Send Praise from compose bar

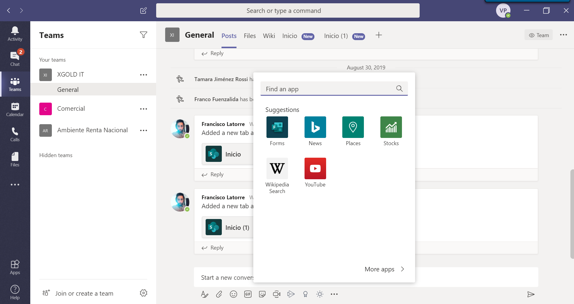(x=305, y=294)
